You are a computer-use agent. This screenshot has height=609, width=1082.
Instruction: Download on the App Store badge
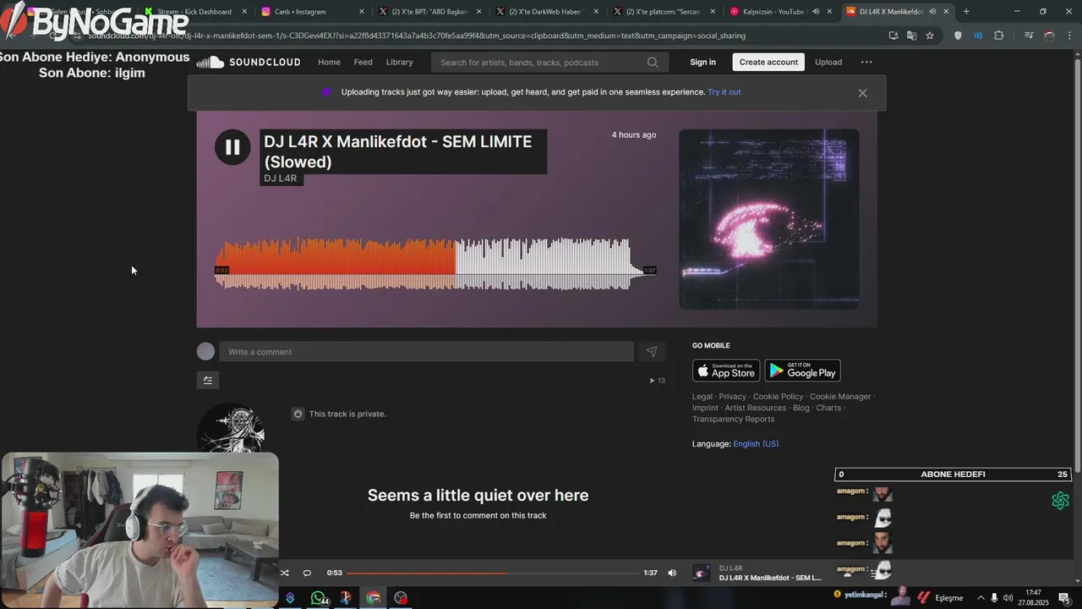(x=726, y=370)
